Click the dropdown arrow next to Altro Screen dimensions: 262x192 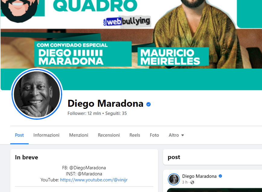coord(183,135)
